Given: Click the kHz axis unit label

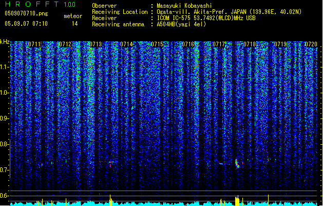Looking at the screenshot, I should 5,42.
